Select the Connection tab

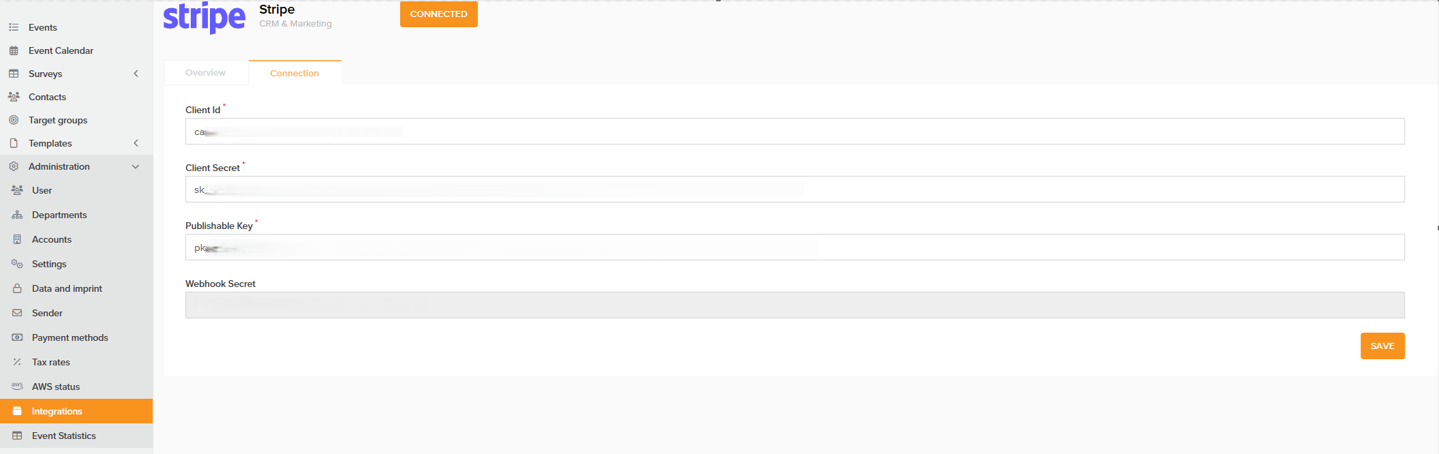coord(294,73)
